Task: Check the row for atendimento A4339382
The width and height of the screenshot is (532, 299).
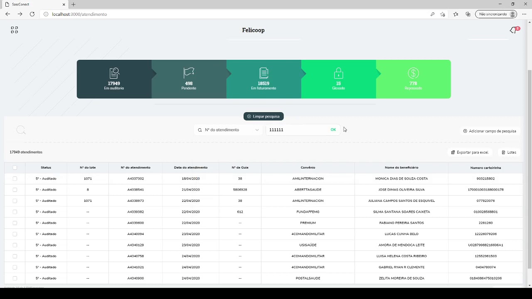Action: [x=15, y=212]
